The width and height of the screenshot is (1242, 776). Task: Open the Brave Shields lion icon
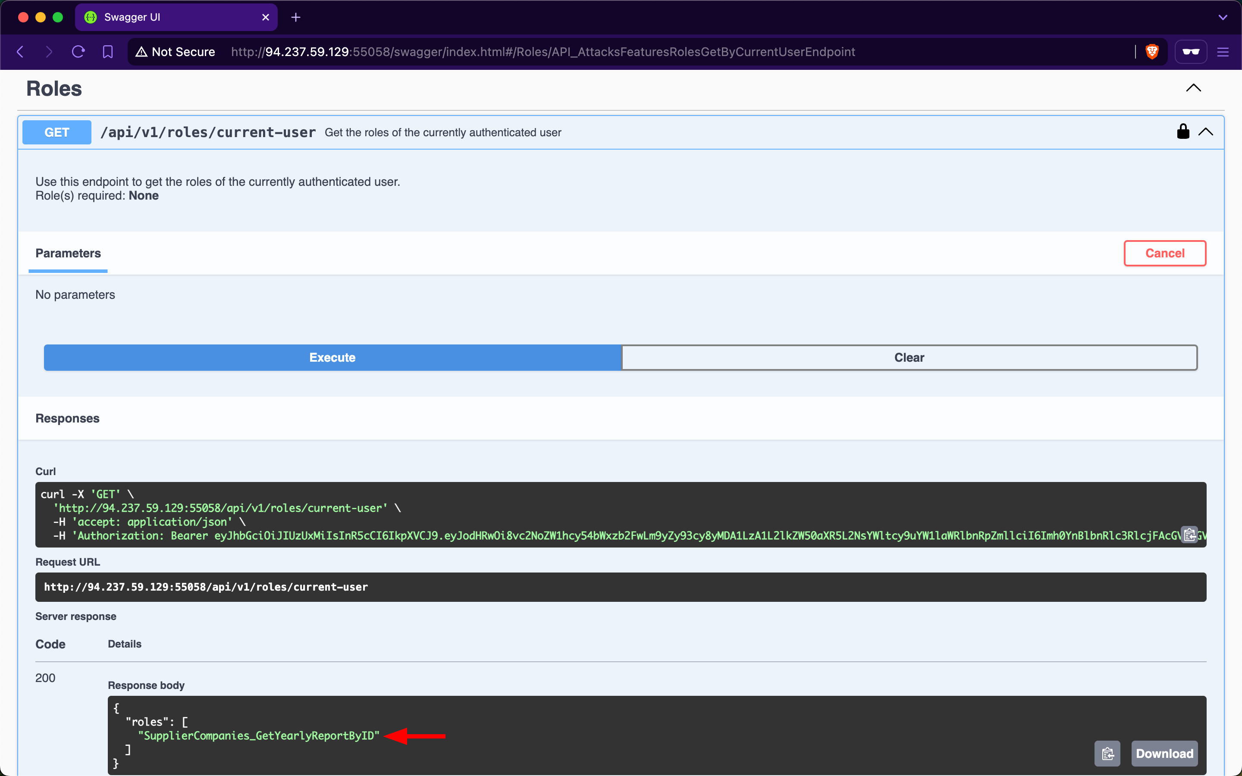tap(1152, 52)
